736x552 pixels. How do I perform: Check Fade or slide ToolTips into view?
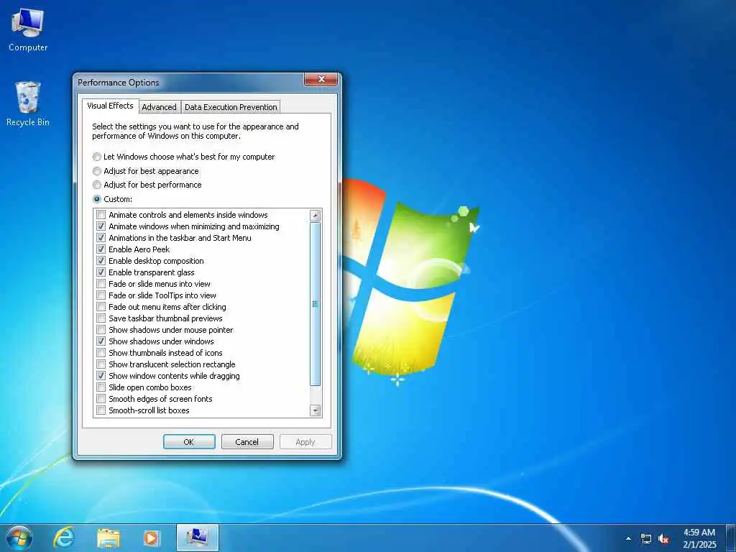(101, 295)
